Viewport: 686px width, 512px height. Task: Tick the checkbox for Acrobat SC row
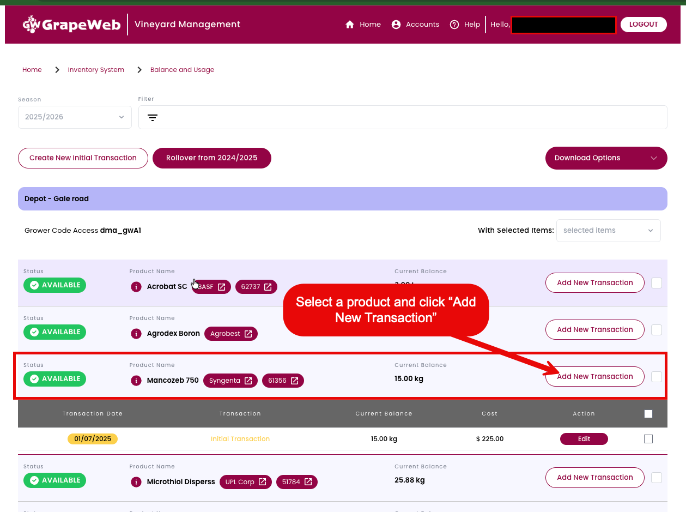(x=657, y=283)
